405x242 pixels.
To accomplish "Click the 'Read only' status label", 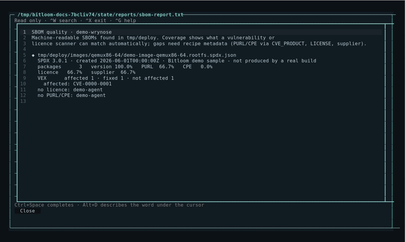I will pyautogui.click(x=28, y=20).
